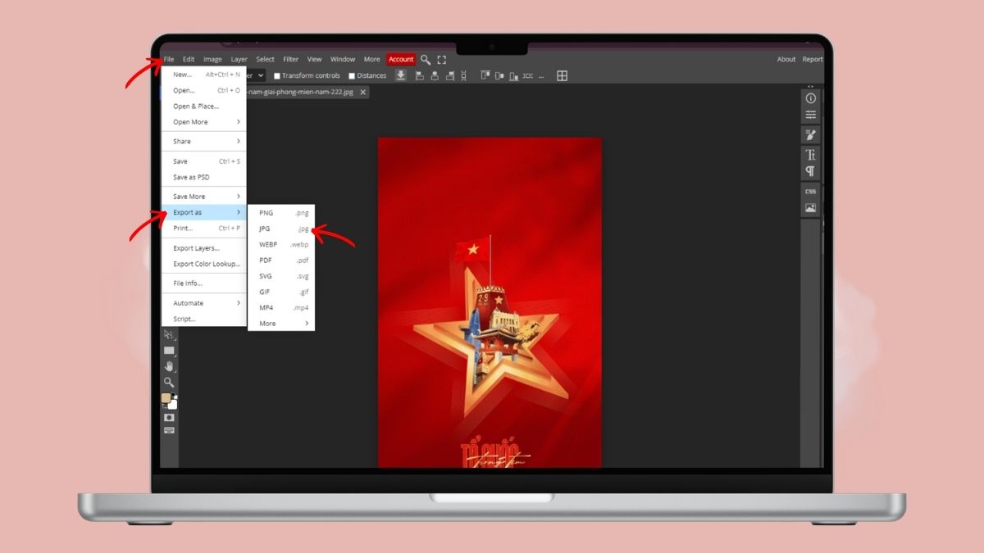Image resolution: width=984 pixels, height=553 pixels.
Task: Close the open image document tab
Action: tap(363, 93)
